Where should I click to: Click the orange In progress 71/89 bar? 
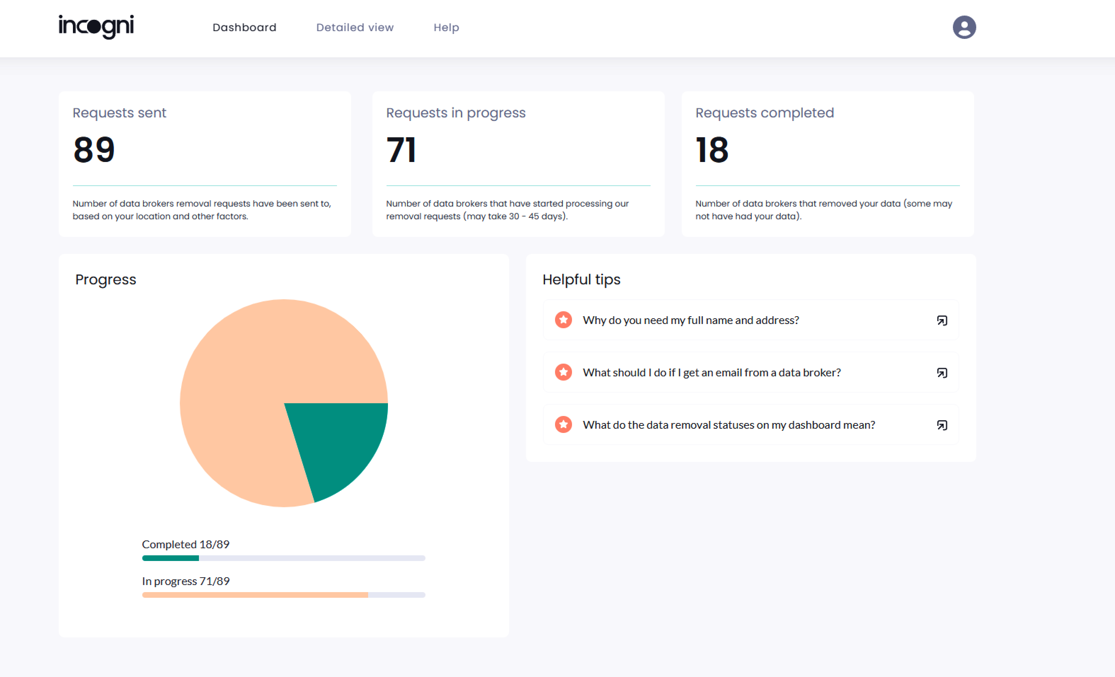point(255,595)
